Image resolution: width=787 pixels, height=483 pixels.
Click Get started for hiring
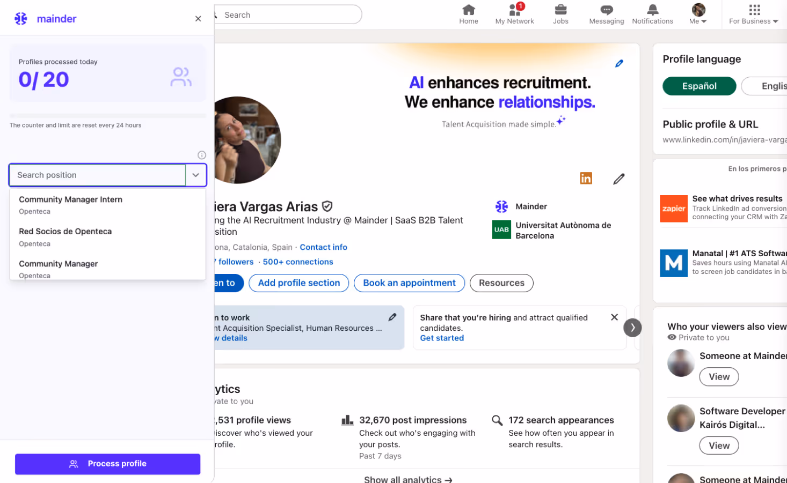442,338
